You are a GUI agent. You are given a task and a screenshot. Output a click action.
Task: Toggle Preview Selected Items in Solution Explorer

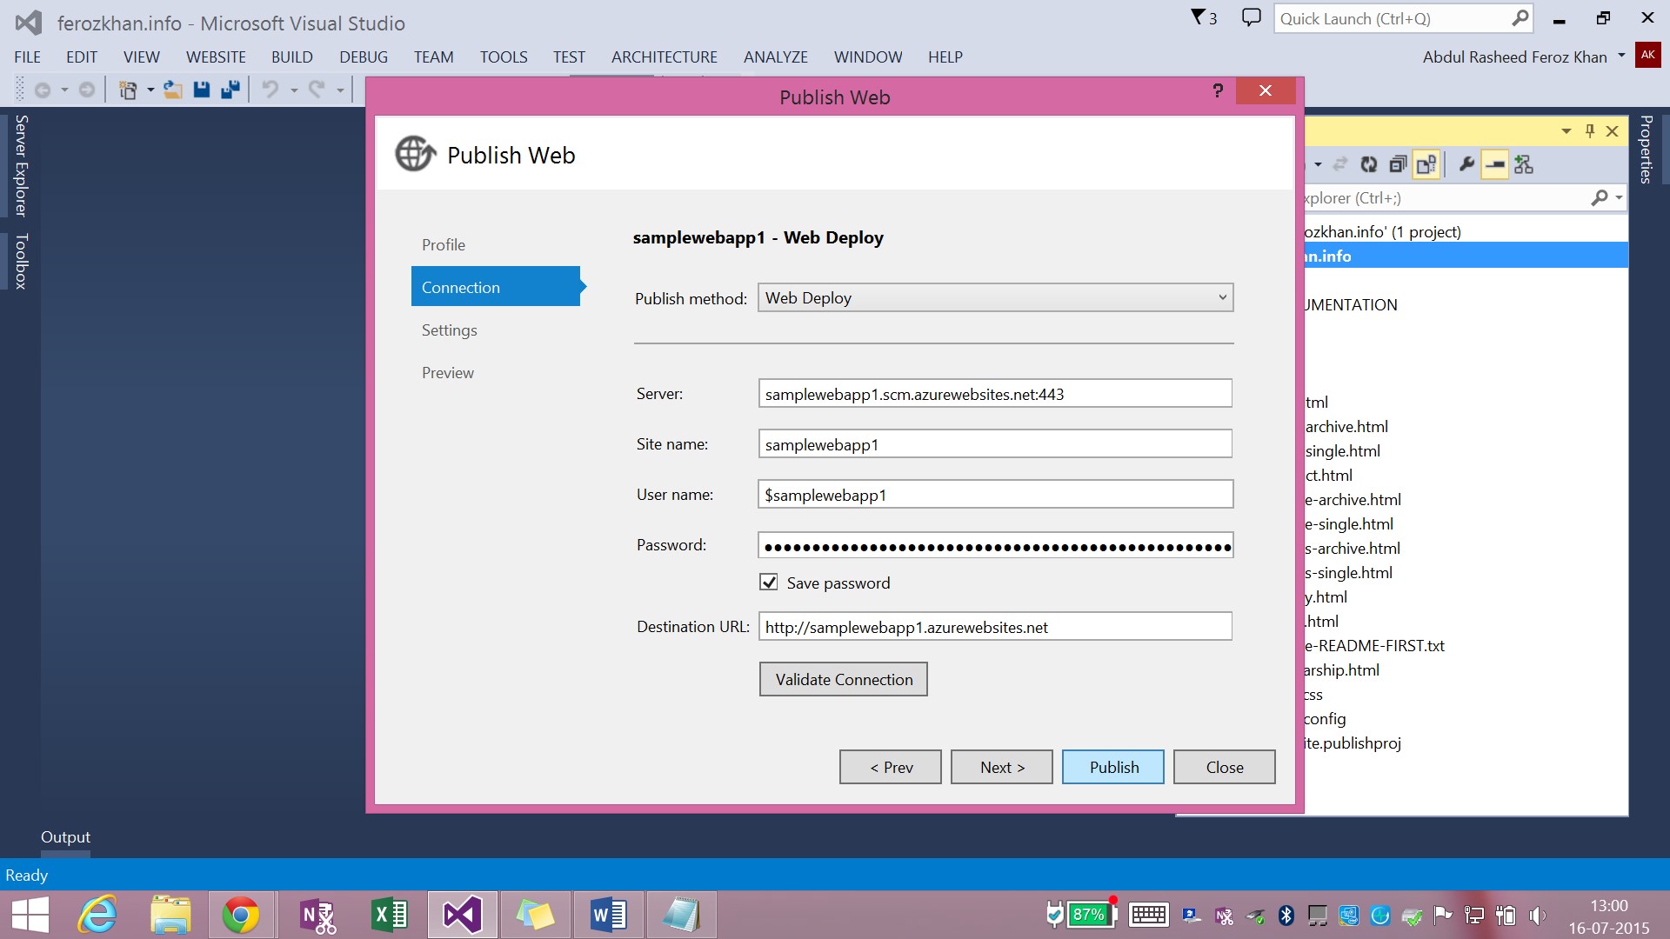[1495, 164]
